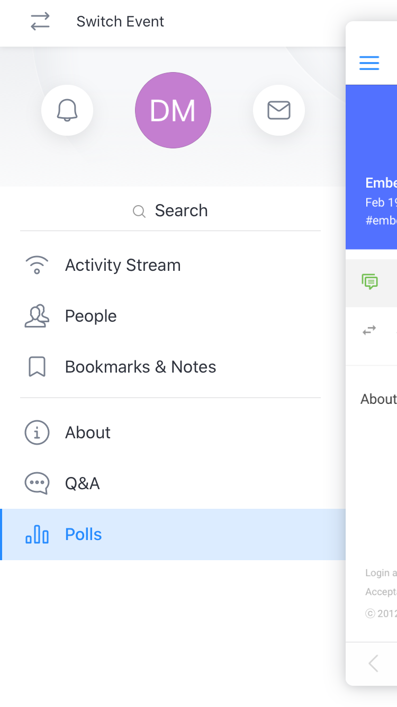The image size is (397, 707).
Task: Open notifications bell icon
Action: point(67,110)
